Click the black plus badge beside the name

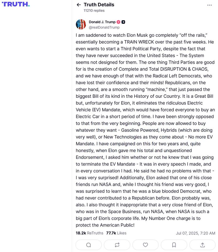[123, 22]
